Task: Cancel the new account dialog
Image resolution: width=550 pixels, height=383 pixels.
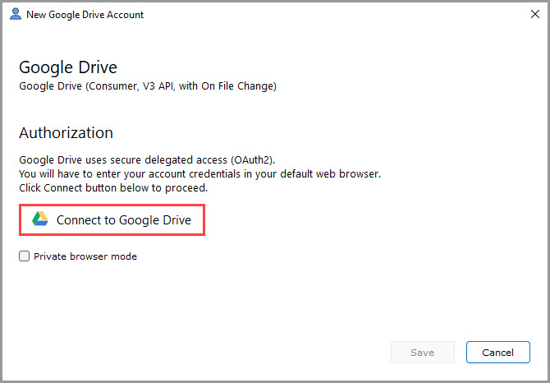Action: coord(497,352)
